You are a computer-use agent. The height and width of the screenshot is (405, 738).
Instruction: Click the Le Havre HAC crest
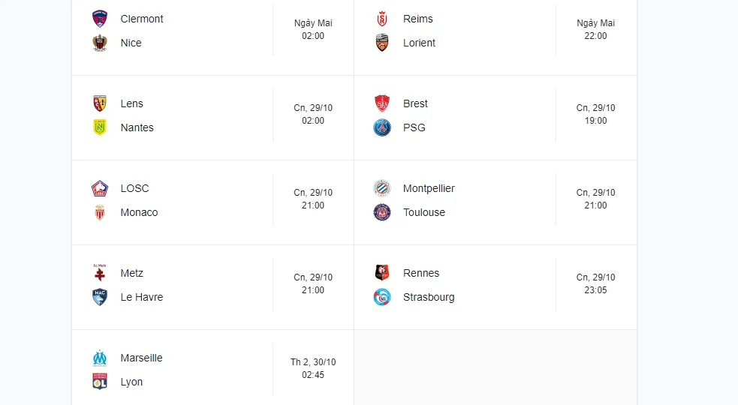(x=100, y=297)
